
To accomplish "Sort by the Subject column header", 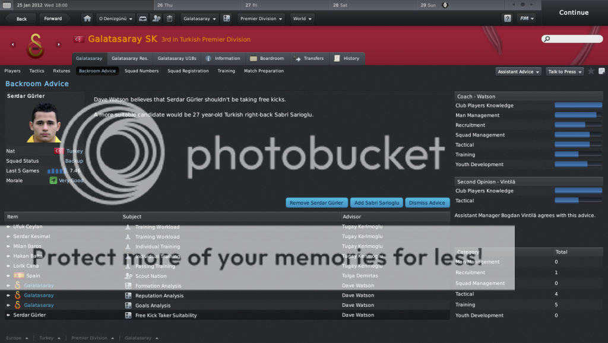I will 231,217.
